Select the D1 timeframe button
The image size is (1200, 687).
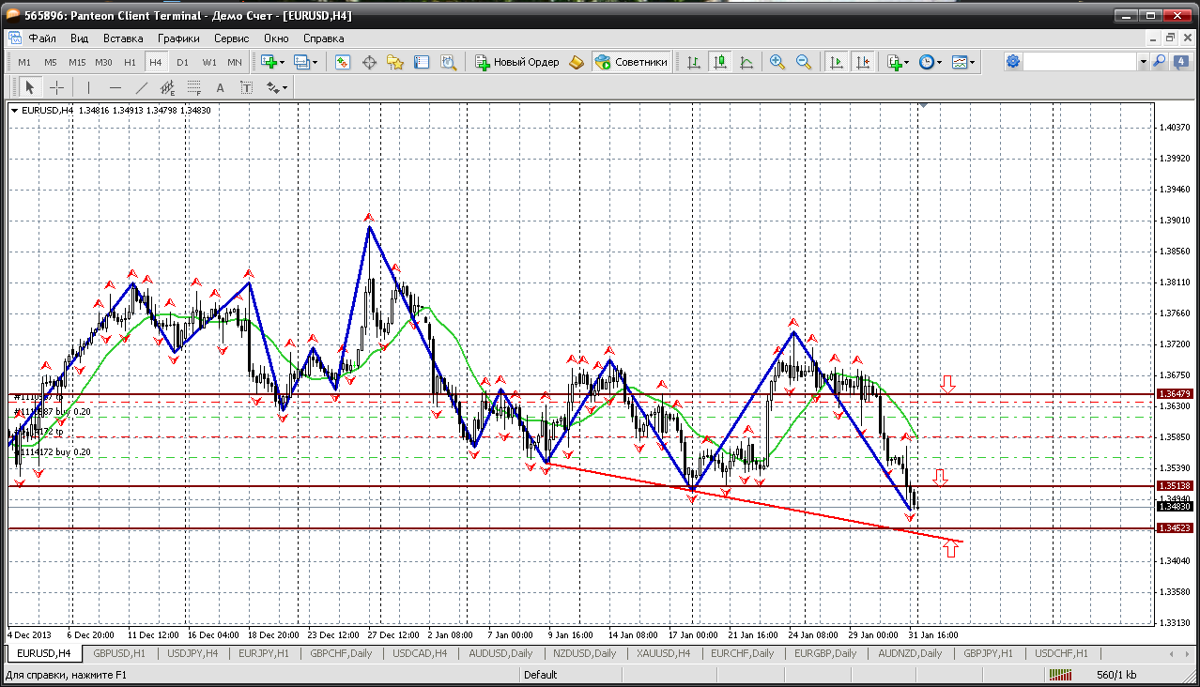(182, 62)
